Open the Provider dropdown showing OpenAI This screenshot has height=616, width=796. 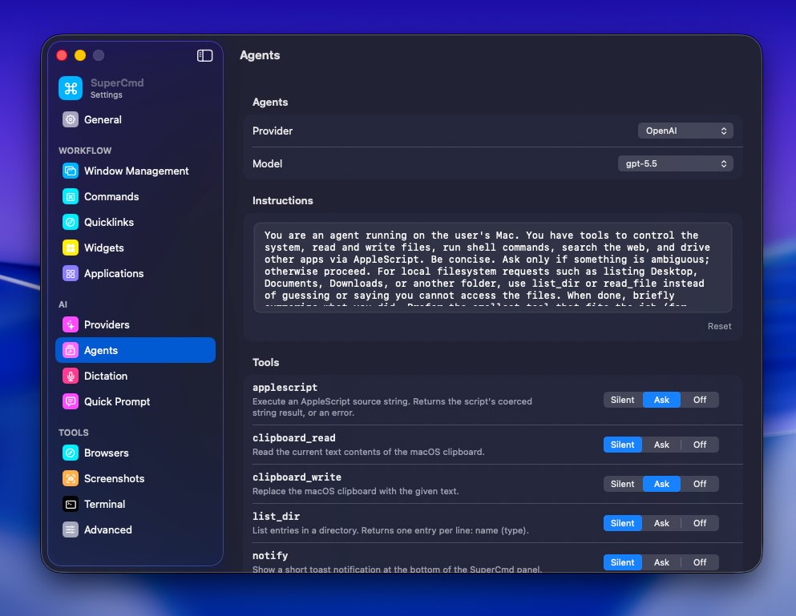[x=685, y=131]
